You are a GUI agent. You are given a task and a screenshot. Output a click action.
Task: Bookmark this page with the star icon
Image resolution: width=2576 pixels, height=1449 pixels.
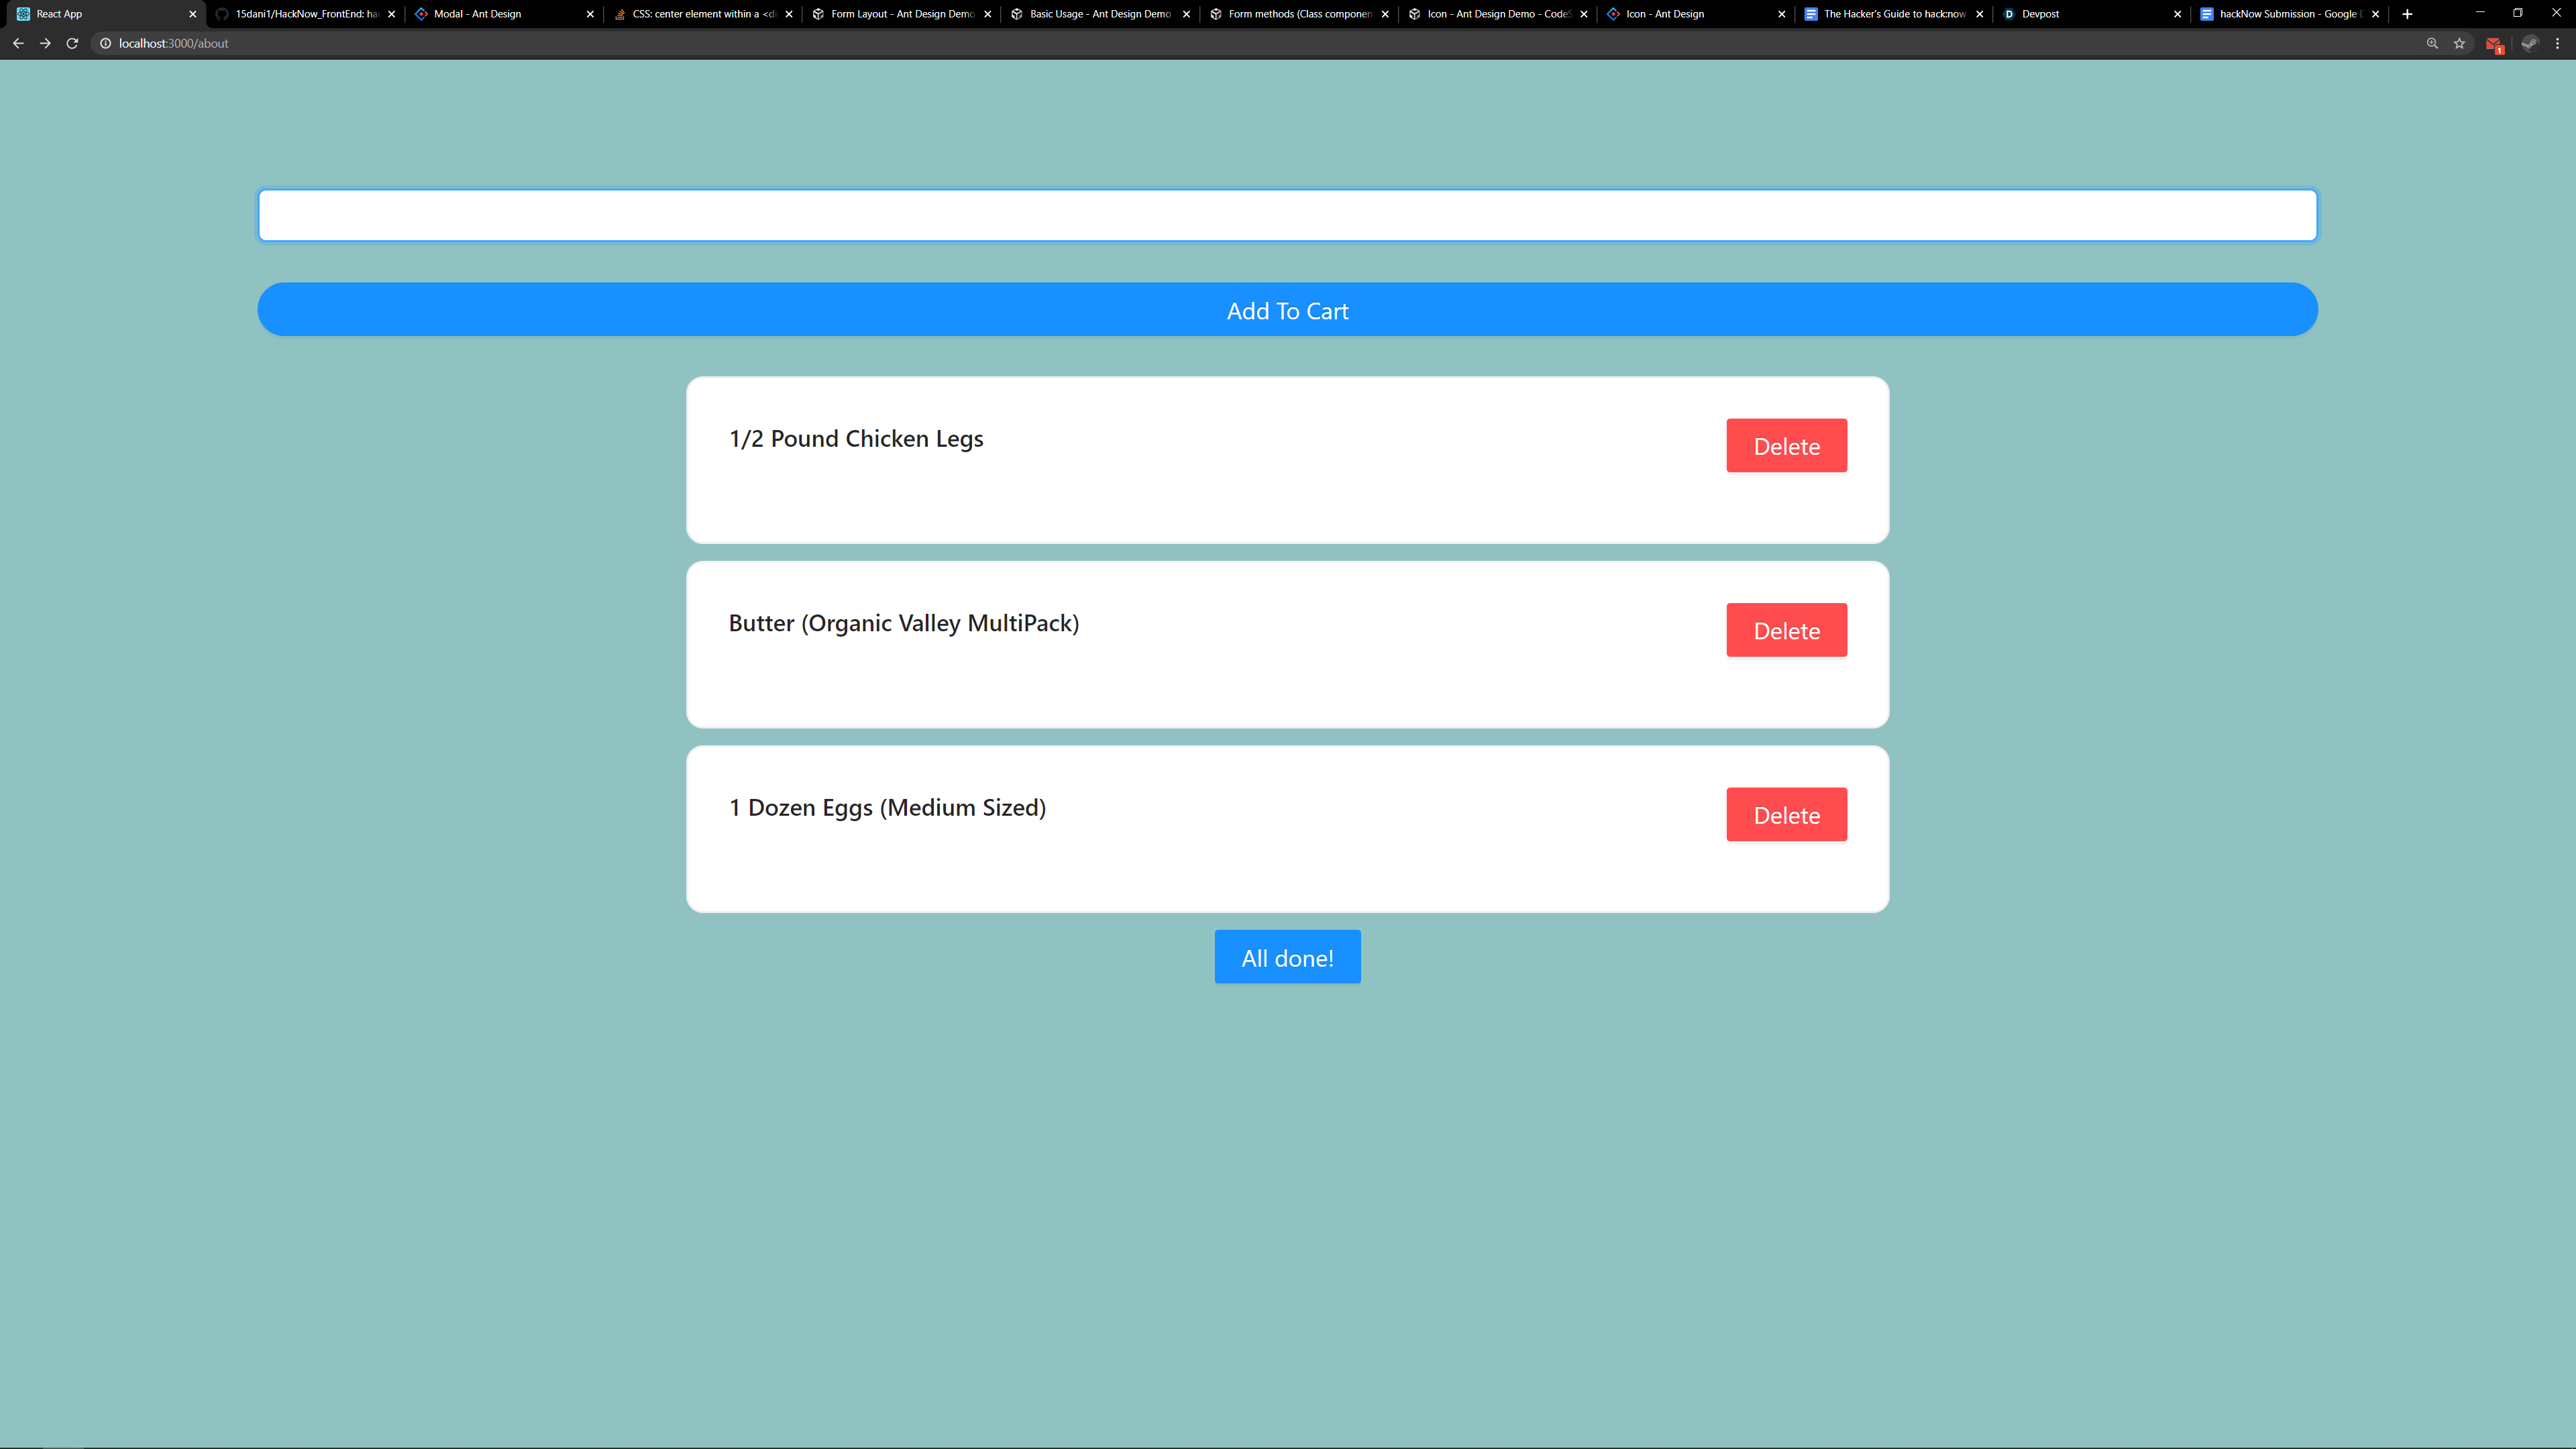tap(2459, 43)
